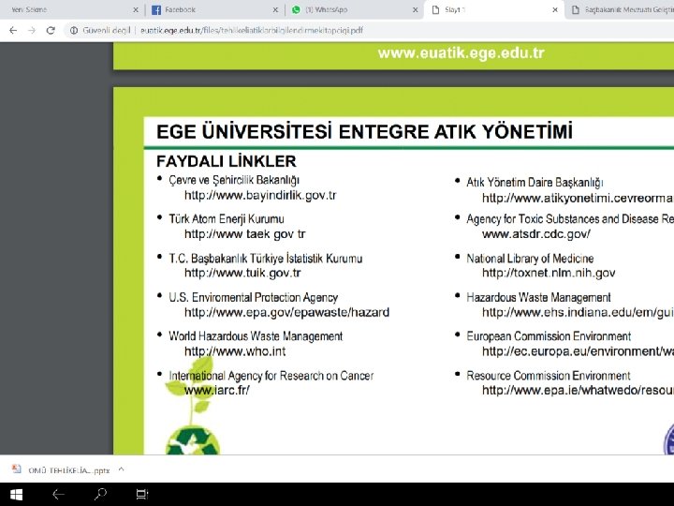Image resolution: width=674 pixels, height=506 pixels.
Task: Open Windows search via the magnifier icon
Action: coord(100,495)
